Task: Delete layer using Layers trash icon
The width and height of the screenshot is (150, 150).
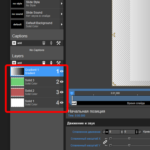Action: click(x=44, y=63)
